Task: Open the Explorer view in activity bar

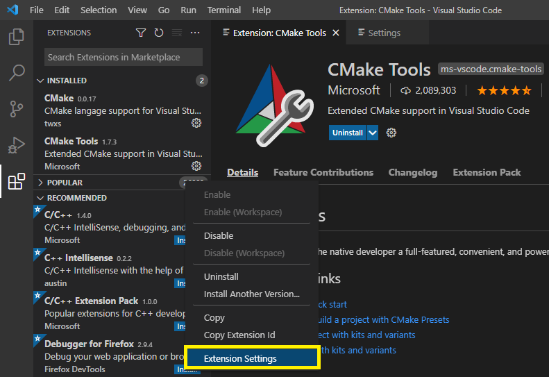Action: click(16, 37)
